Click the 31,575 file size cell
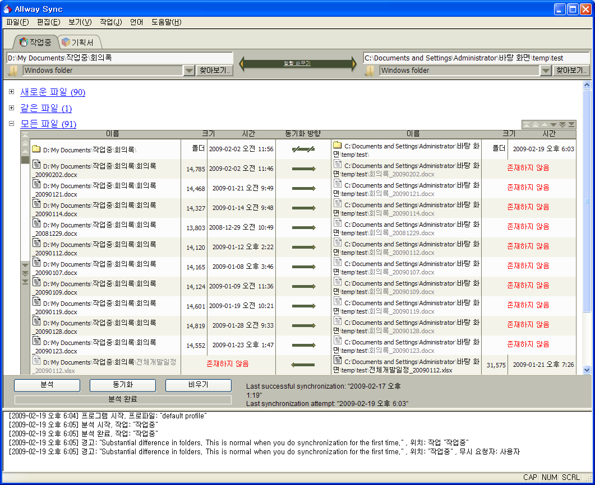This screenshot has width=595, height=485. point(496,365)
